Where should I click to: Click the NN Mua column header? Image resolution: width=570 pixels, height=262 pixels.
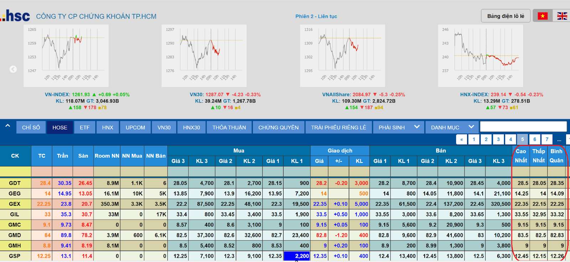[x=132, y=156]
